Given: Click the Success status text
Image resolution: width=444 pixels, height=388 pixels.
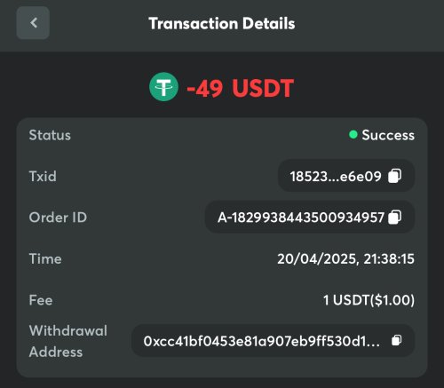Looking at the screenshot, I should 388,135.
